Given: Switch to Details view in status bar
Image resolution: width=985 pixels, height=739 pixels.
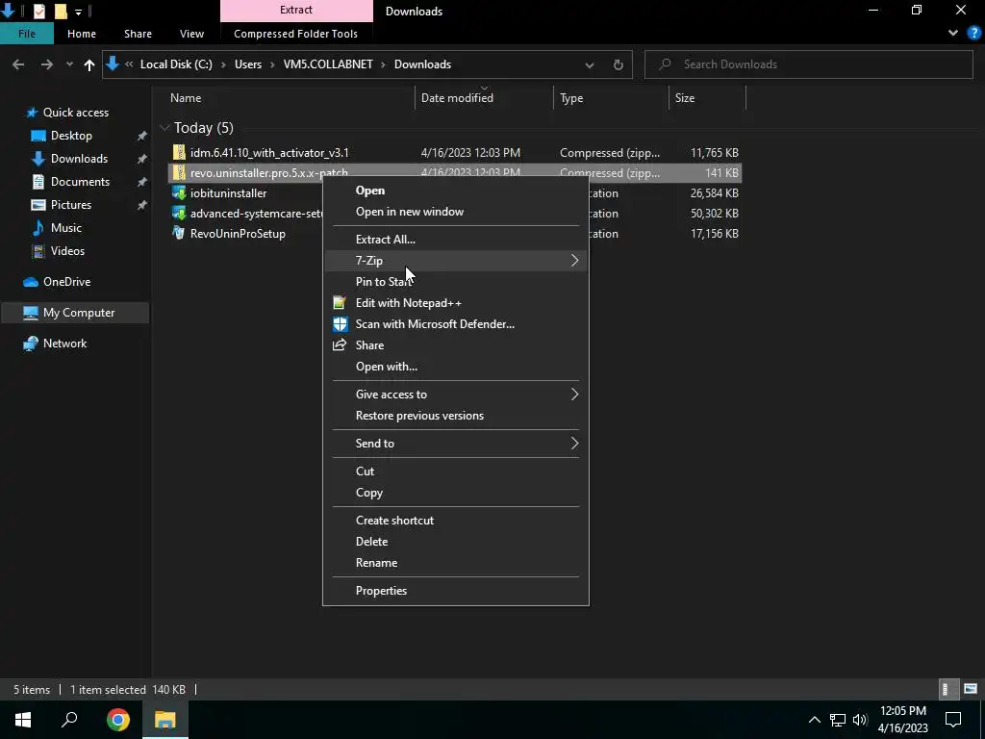Looking at the screenshot, I should (949, 689).
